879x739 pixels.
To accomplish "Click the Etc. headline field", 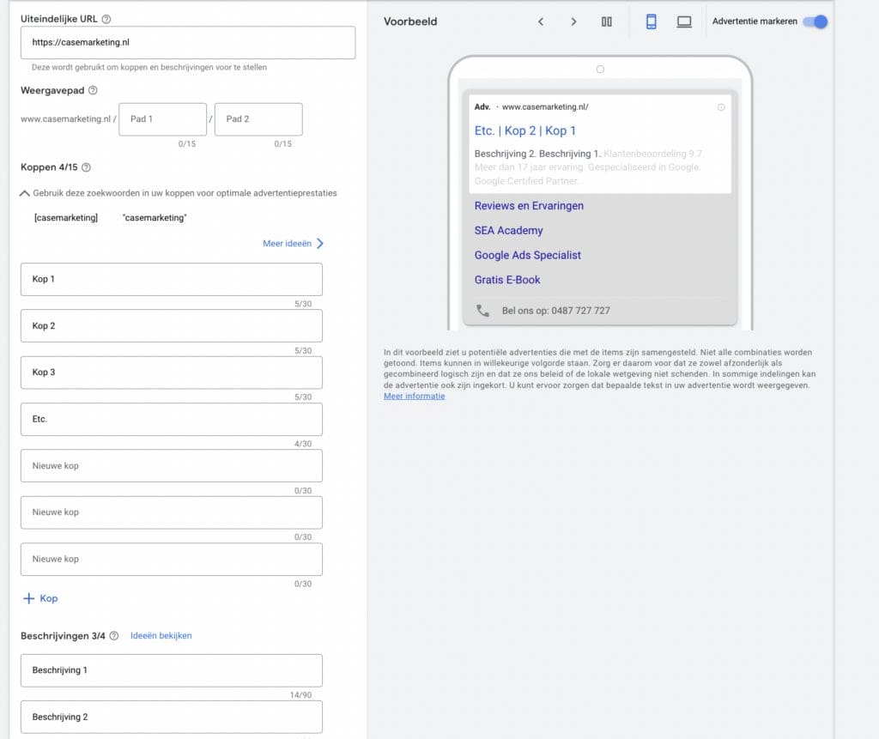I will pyautogui.click(x=172, y=420).
